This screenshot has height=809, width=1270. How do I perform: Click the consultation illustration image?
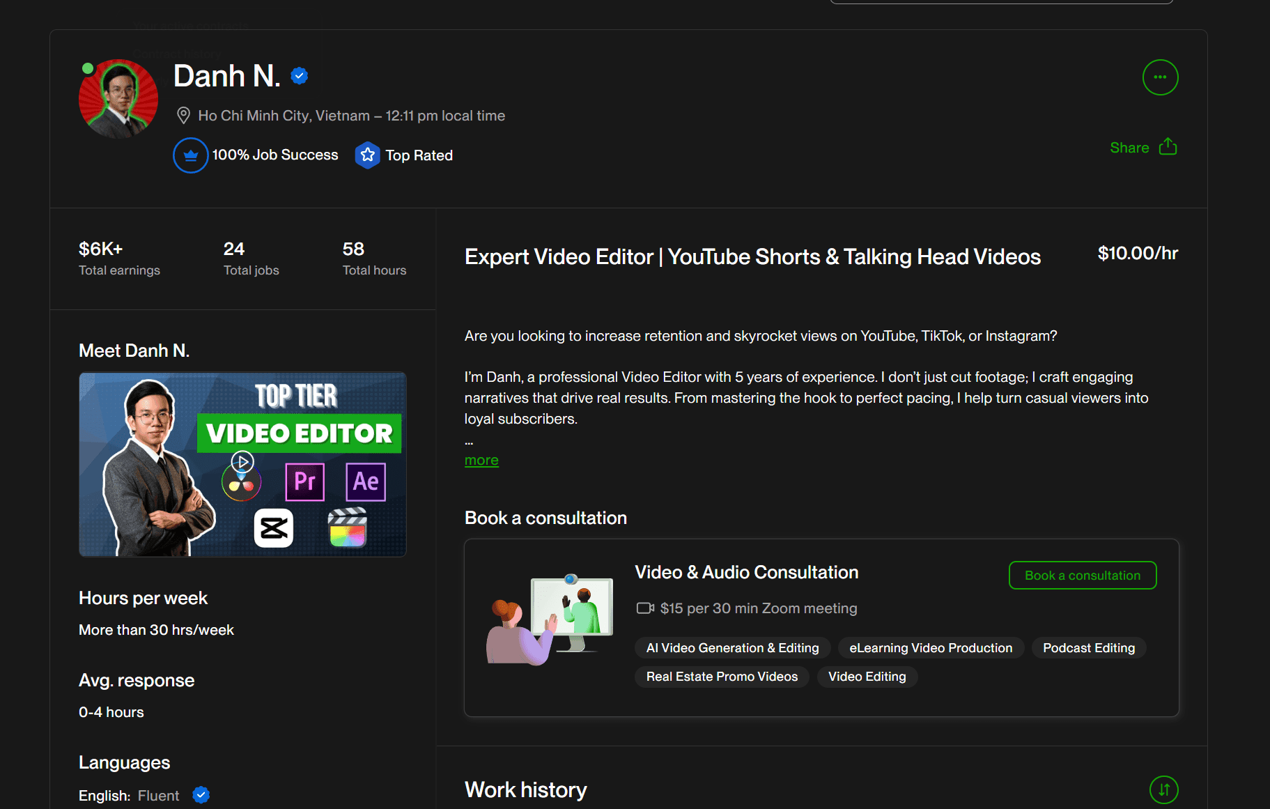click(x=550, y=619)
